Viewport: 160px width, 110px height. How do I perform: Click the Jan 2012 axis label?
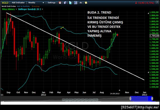[43, 93]
